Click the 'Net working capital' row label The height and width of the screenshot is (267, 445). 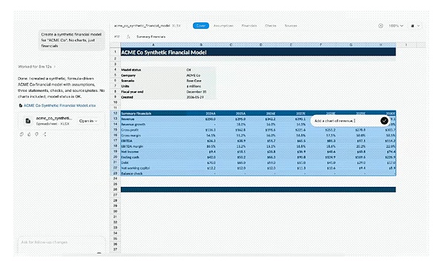click(154, 168)
